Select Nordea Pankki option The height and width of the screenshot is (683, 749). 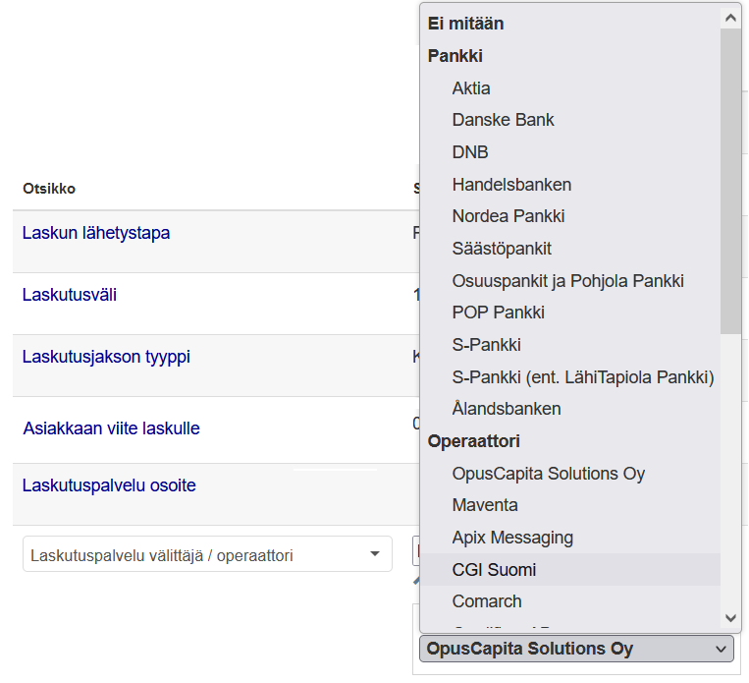pos(508,216)
